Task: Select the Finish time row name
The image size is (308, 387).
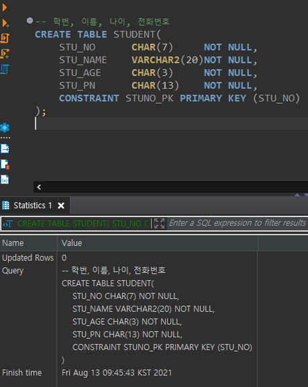Action: tap(22, 372)
